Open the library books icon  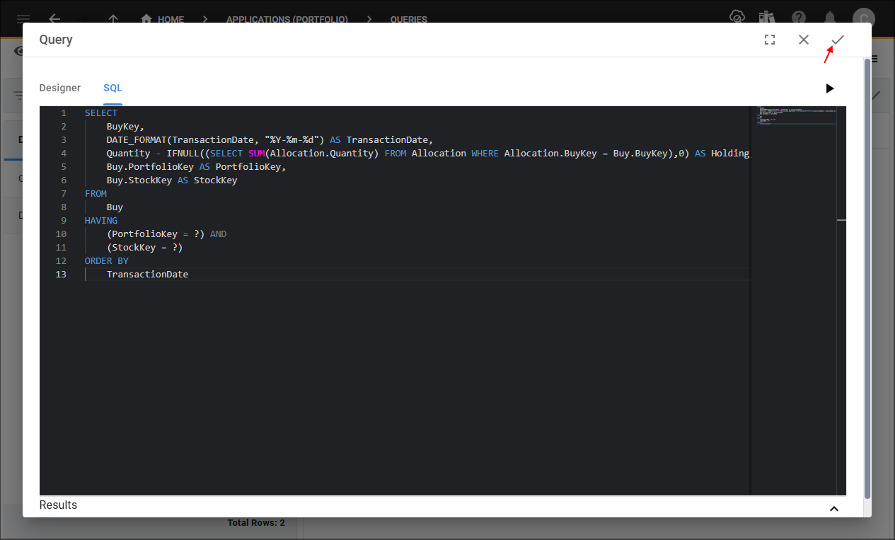766,17
